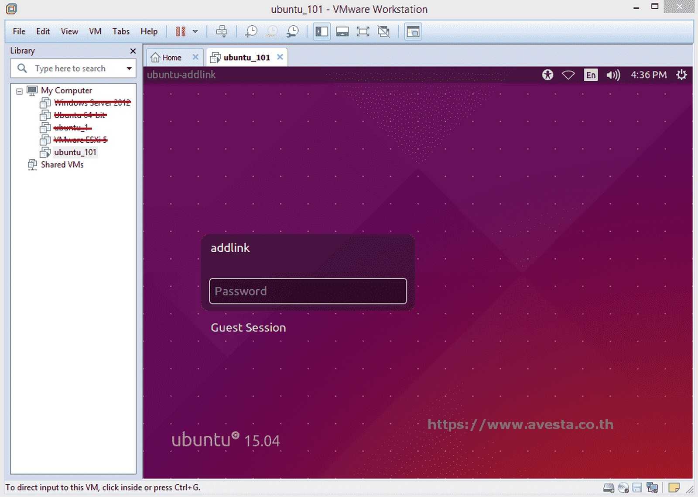Take a snapshot of the virtual machine
This screenshot has width=698, height=497.
tap(250, 31)
